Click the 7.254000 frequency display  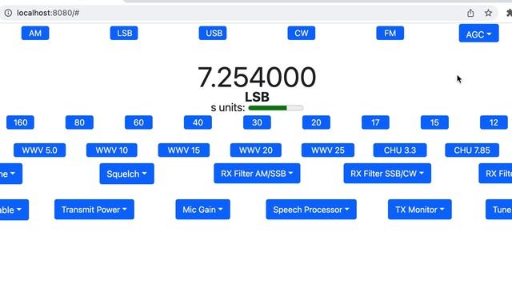click(x=257, y=77)
